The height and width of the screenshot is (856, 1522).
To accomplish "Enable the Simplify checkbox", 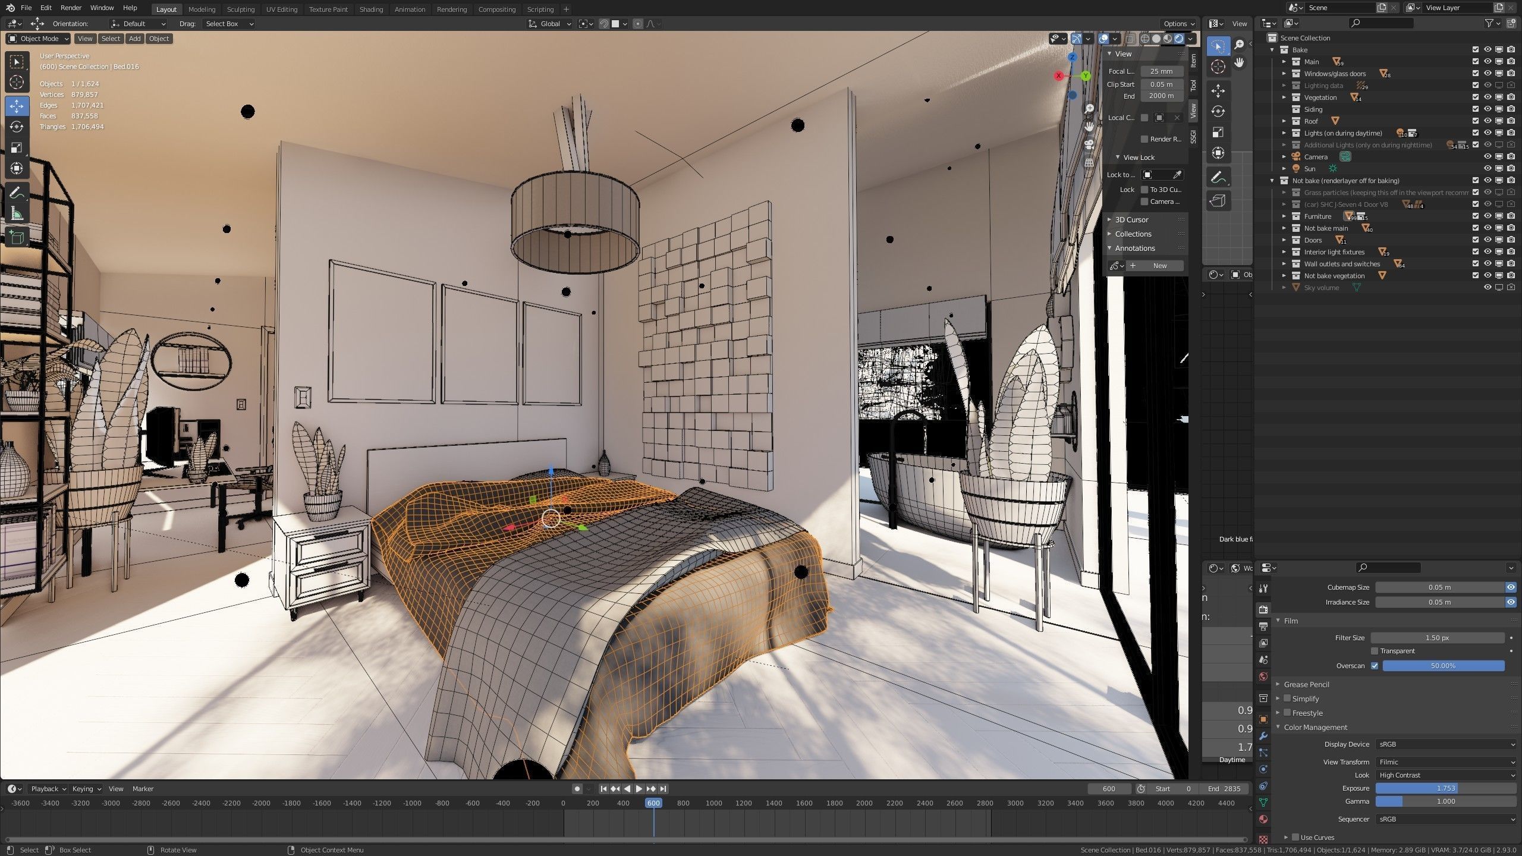I will tap(1287, 698).
